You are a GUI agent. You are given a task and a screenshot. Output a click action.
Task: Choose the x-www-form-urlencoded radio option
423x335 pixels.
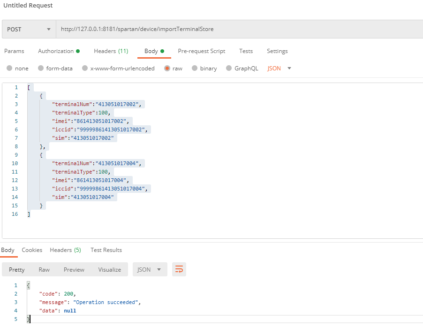[85, 69]
